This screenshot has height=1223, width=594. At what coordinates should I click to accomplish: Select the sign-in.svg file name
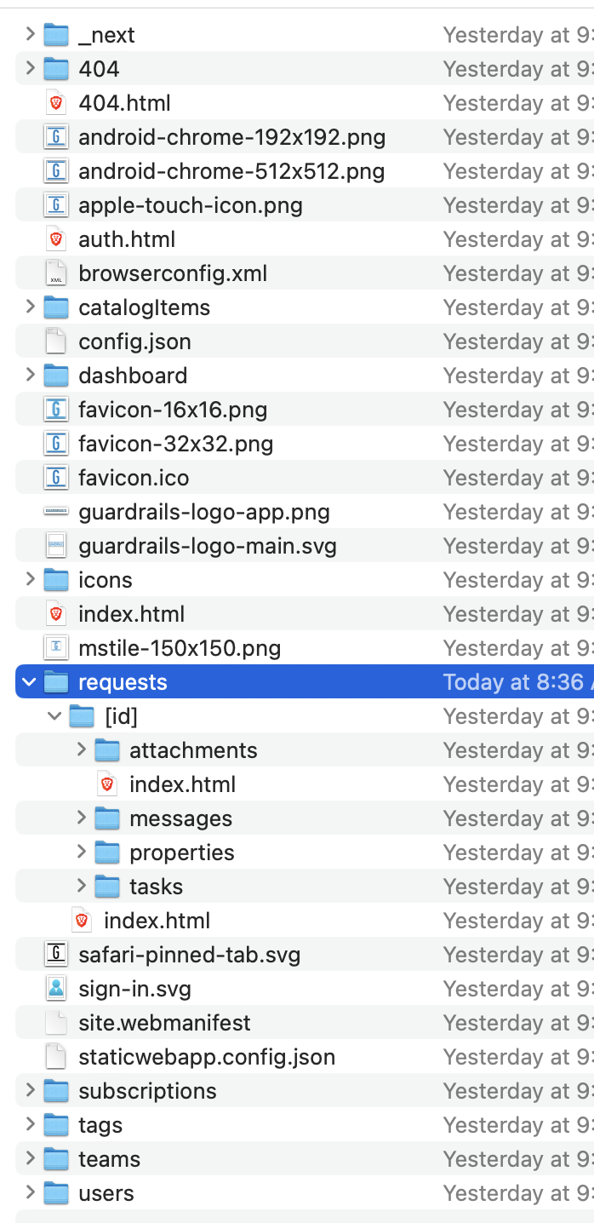click(134, 989)
